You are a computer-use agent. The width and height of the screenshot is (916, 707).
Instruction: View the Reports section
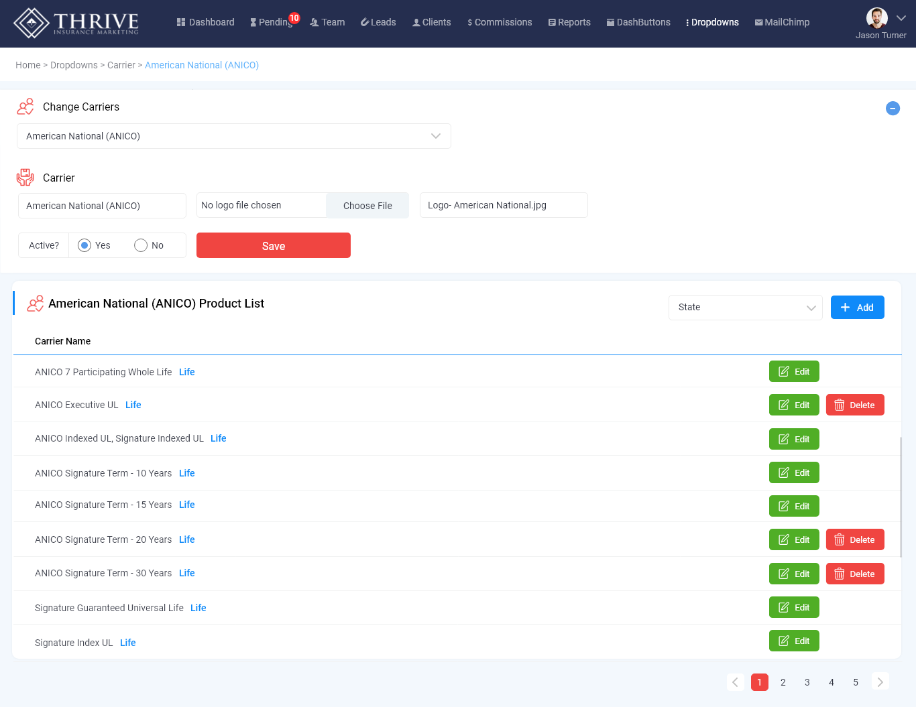pyautogui.click(x=569, y=22)
